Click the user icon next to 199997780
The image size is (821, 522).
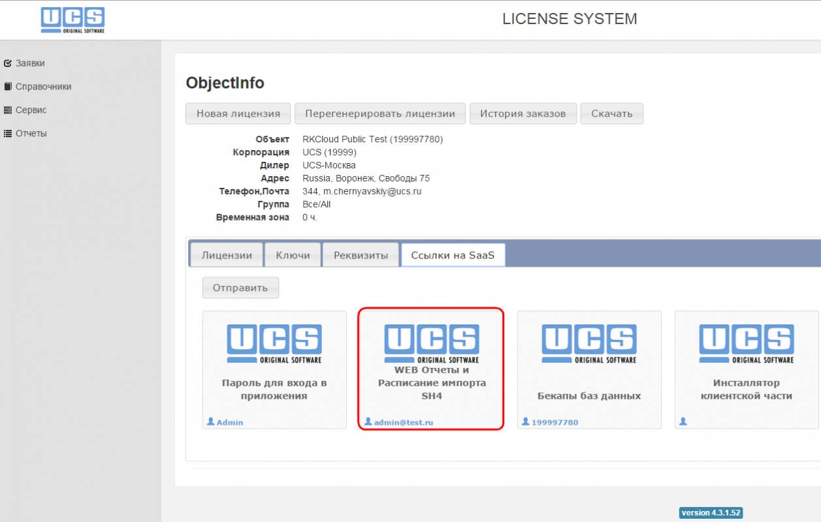tap(525, 422)
